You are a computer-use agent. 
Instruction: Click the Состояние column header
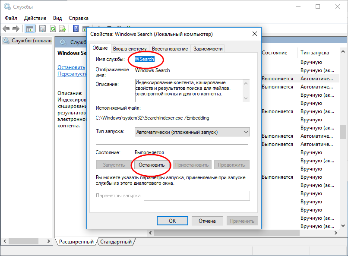(275, 53)
